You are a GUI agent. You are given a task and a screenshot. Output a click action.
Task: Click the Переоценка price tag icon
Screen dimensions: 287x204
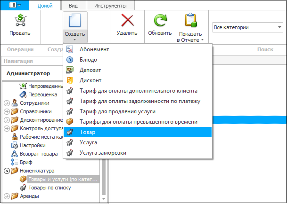23,94
